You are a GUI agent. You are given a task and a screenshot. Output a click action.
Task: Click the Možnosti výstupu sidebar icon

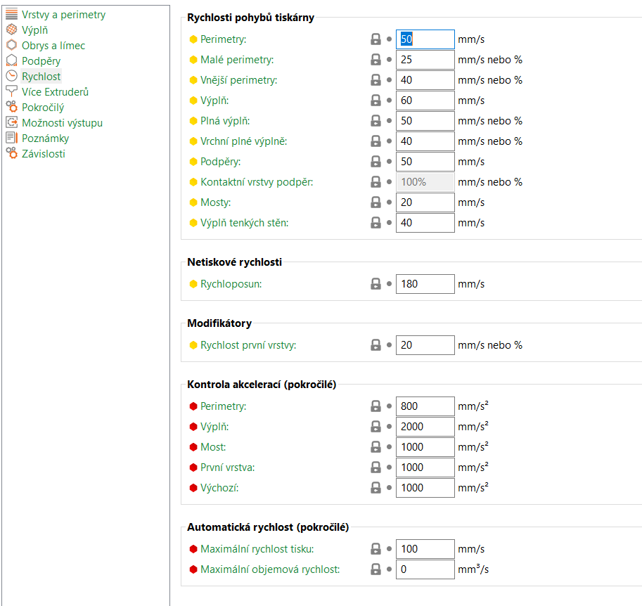click(11, 122)
